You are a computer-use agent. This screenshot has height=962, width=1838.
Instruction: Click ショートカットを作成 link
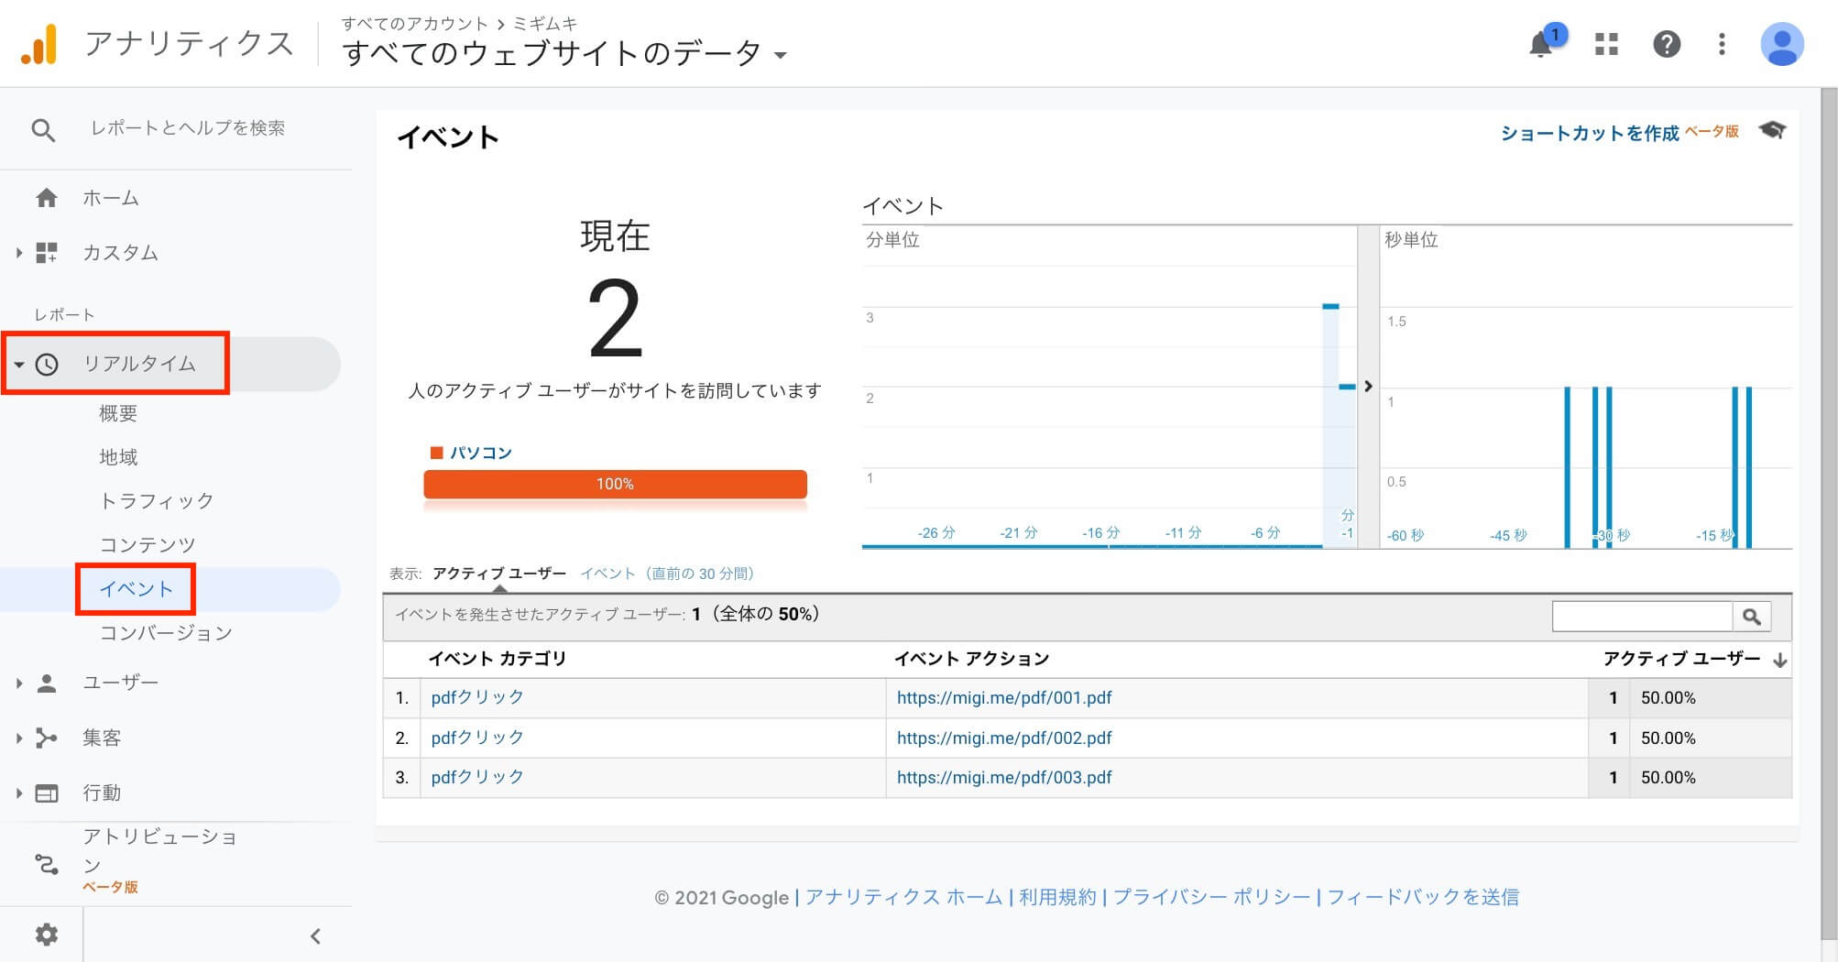point(1589,133)
